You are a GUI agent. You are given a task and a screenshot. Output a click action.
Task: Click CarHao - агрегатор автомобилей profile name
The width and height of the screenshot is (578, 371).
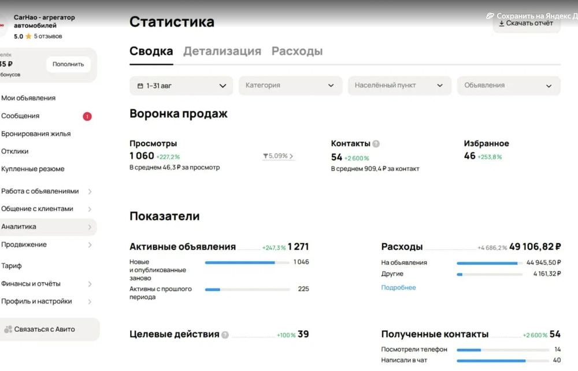pyautogui.click(x=45, y=21)
